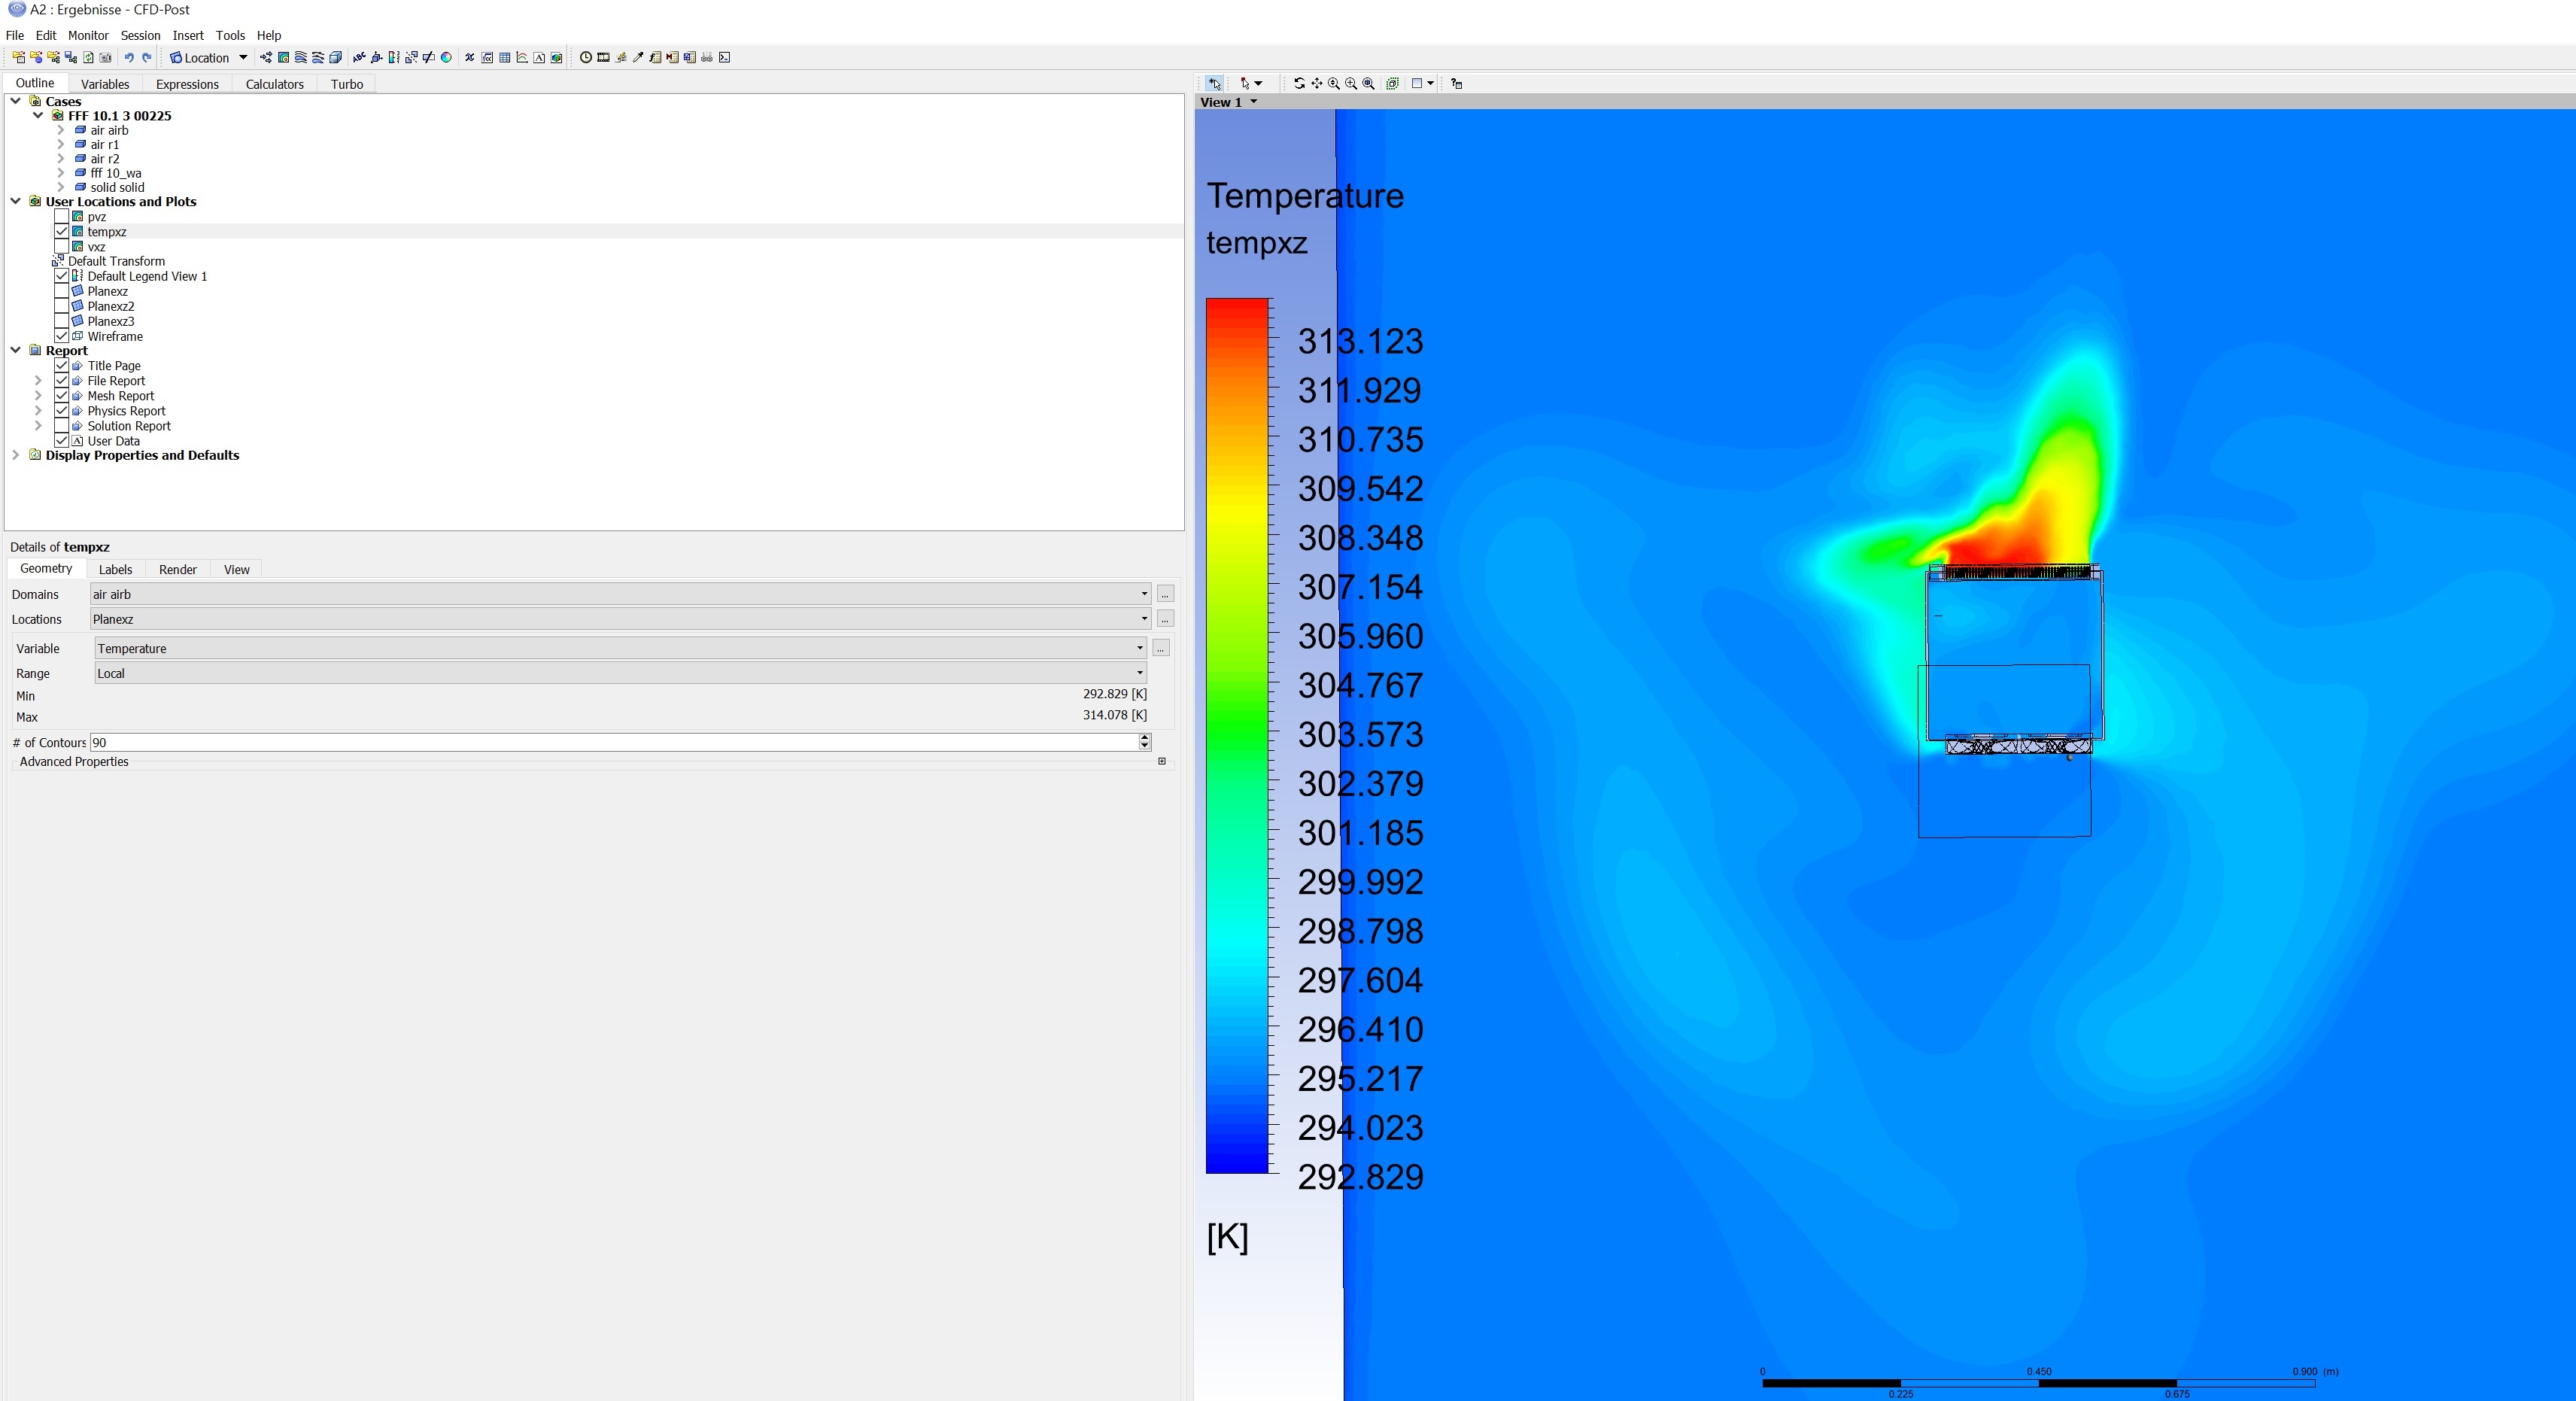Enable the pvz contour checkbox
Image resolution: width=2576 pixels, height=1401 pixels.
pos(62,217)
